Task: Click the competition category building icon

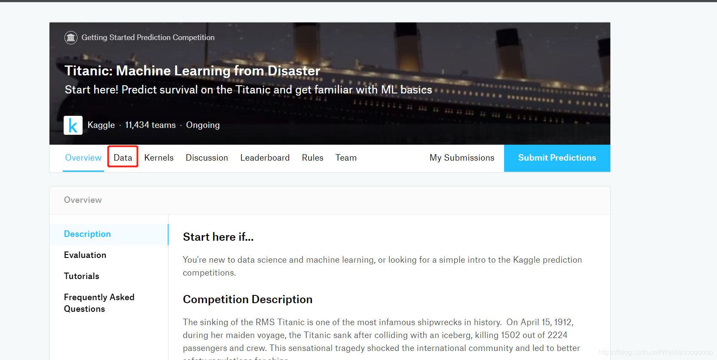Action: (x=71, y=38)
